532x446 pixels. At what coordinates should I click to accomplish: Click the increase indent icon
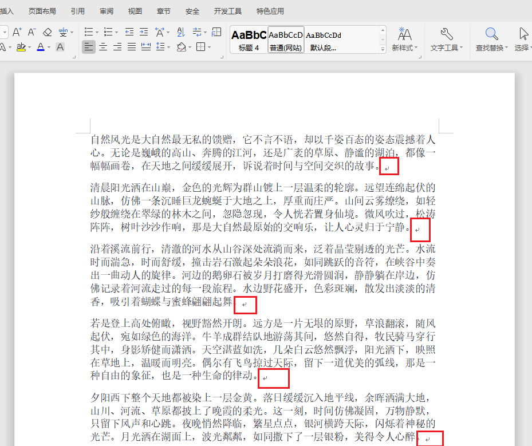pyautogui.click(x=144, y=31)
